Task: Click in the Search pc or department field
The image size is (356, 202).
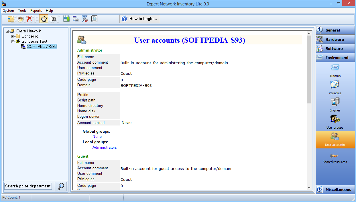Action: (x=28, y=186)
